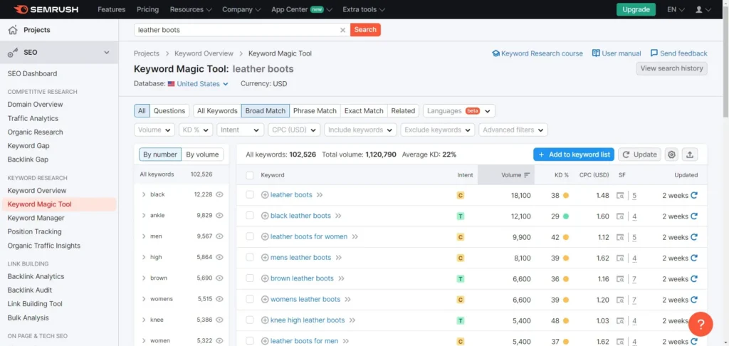Check the 'mens leather boots' row checkbox
Viewport: 729px width, 346px height.
point(250,257)
